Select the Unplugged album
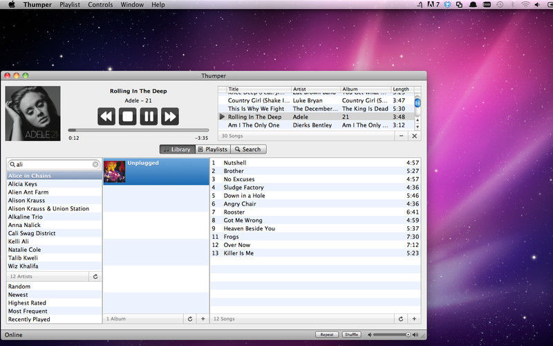Image resolution: width=553 pixels, height=346 pixels. (156, 172)
